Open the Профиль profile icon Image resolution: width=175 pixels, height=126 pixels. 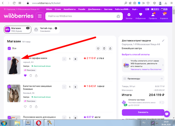coord(153,16)
